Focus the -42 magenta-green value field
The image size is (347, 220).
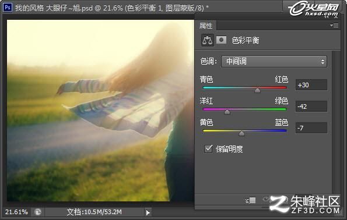[x=311, y=107]
